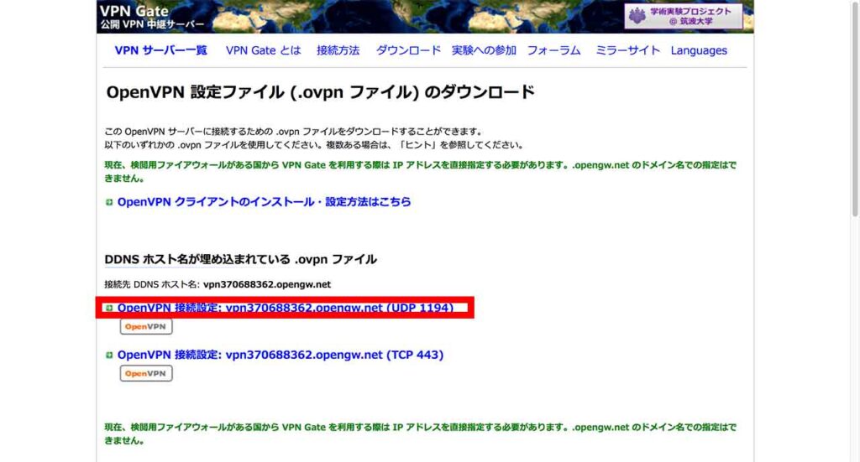Download the TCP 443 OpenVPN config
Screen dimensions: 860x462
[x=280, y=356]
